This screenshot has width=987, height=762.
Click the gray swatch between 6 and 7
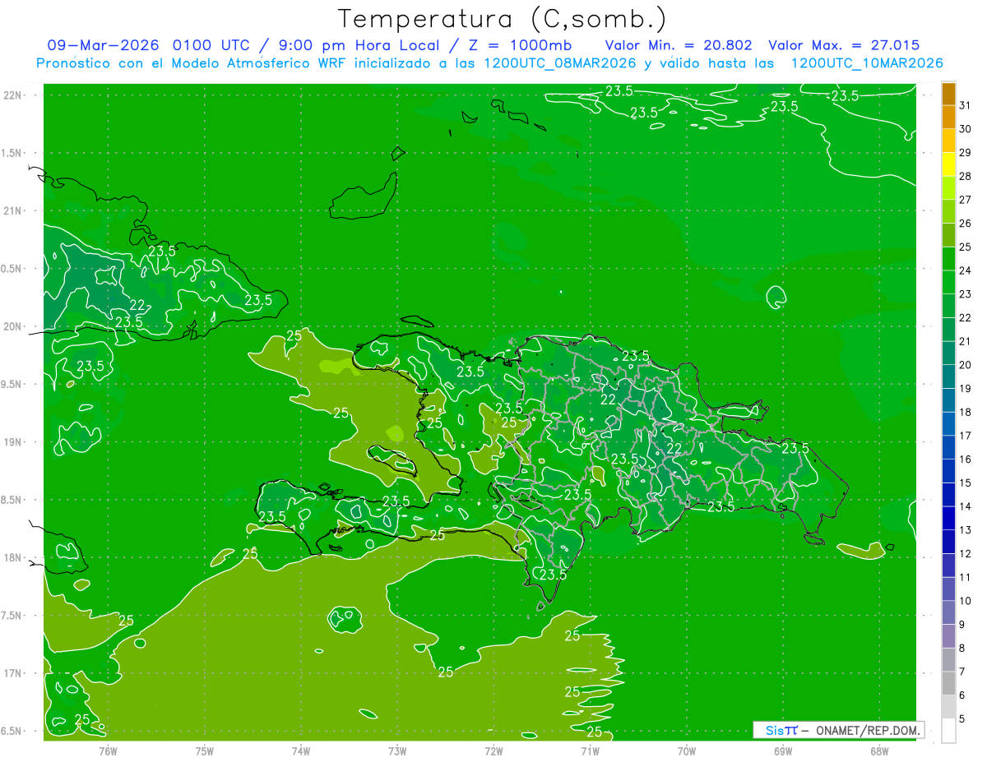948,684
